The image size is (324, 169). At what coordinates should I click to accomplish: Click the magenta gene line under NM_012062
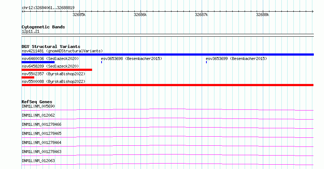point(167,118)
